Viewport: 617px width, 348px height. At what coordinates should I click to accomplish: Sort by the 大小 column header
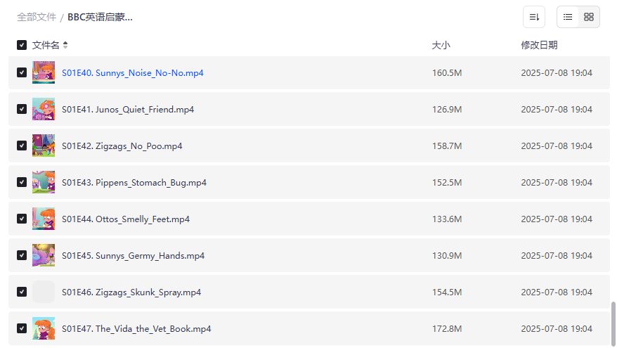coord(441,45)
